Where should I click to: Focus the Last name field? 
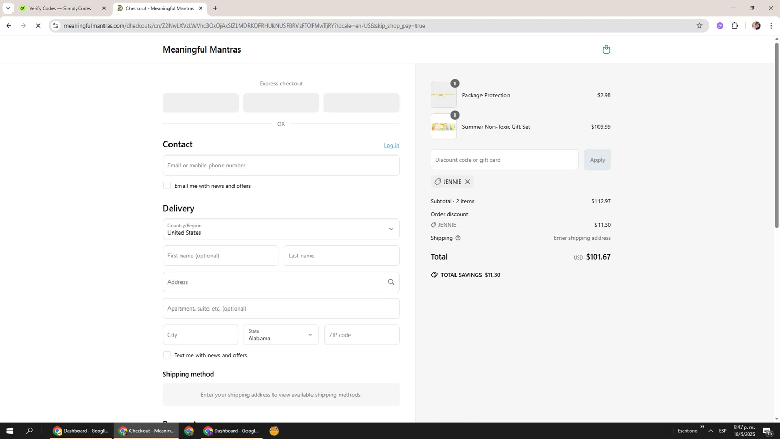tap(342, 255)
